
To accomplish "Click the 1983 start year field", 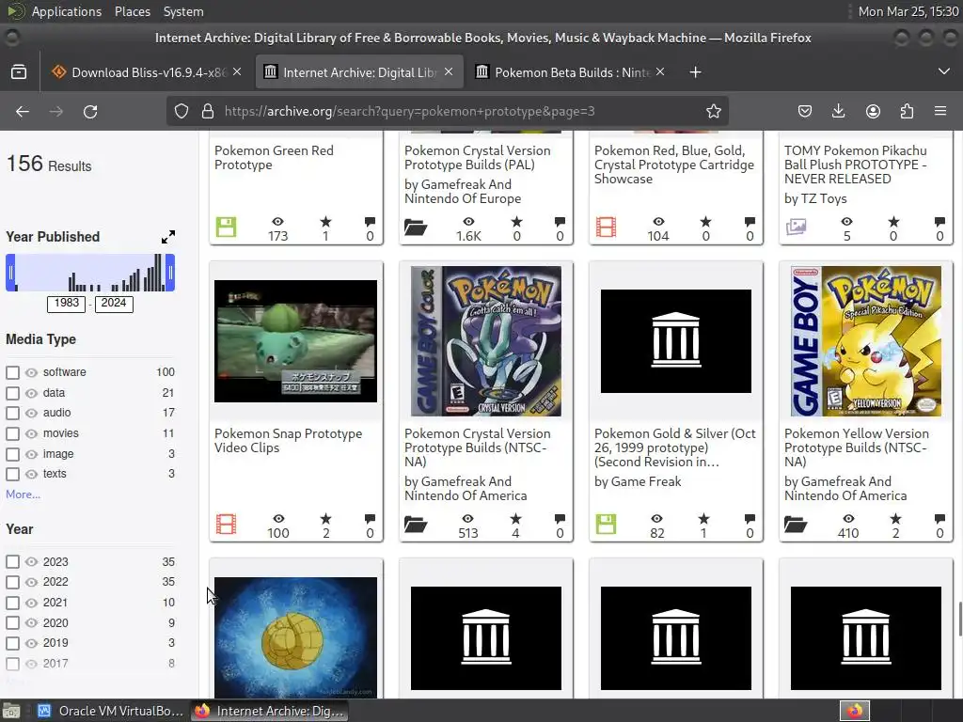I will [67, 304].
